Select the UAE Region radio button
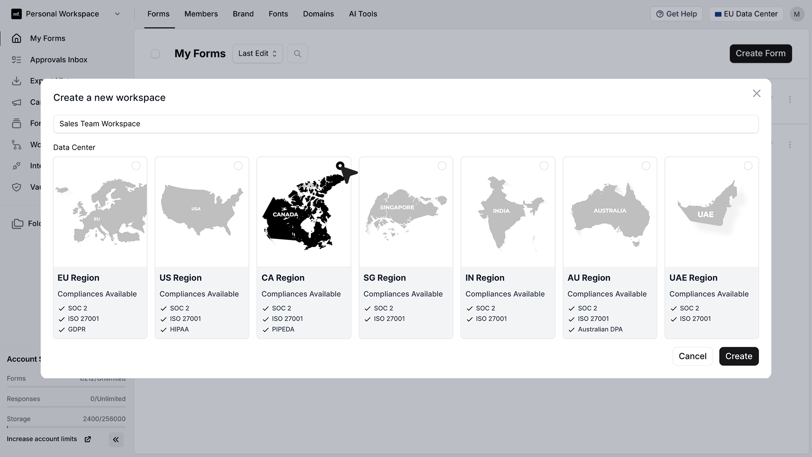This screenshot has width=812, height=457. coord(748,166)
